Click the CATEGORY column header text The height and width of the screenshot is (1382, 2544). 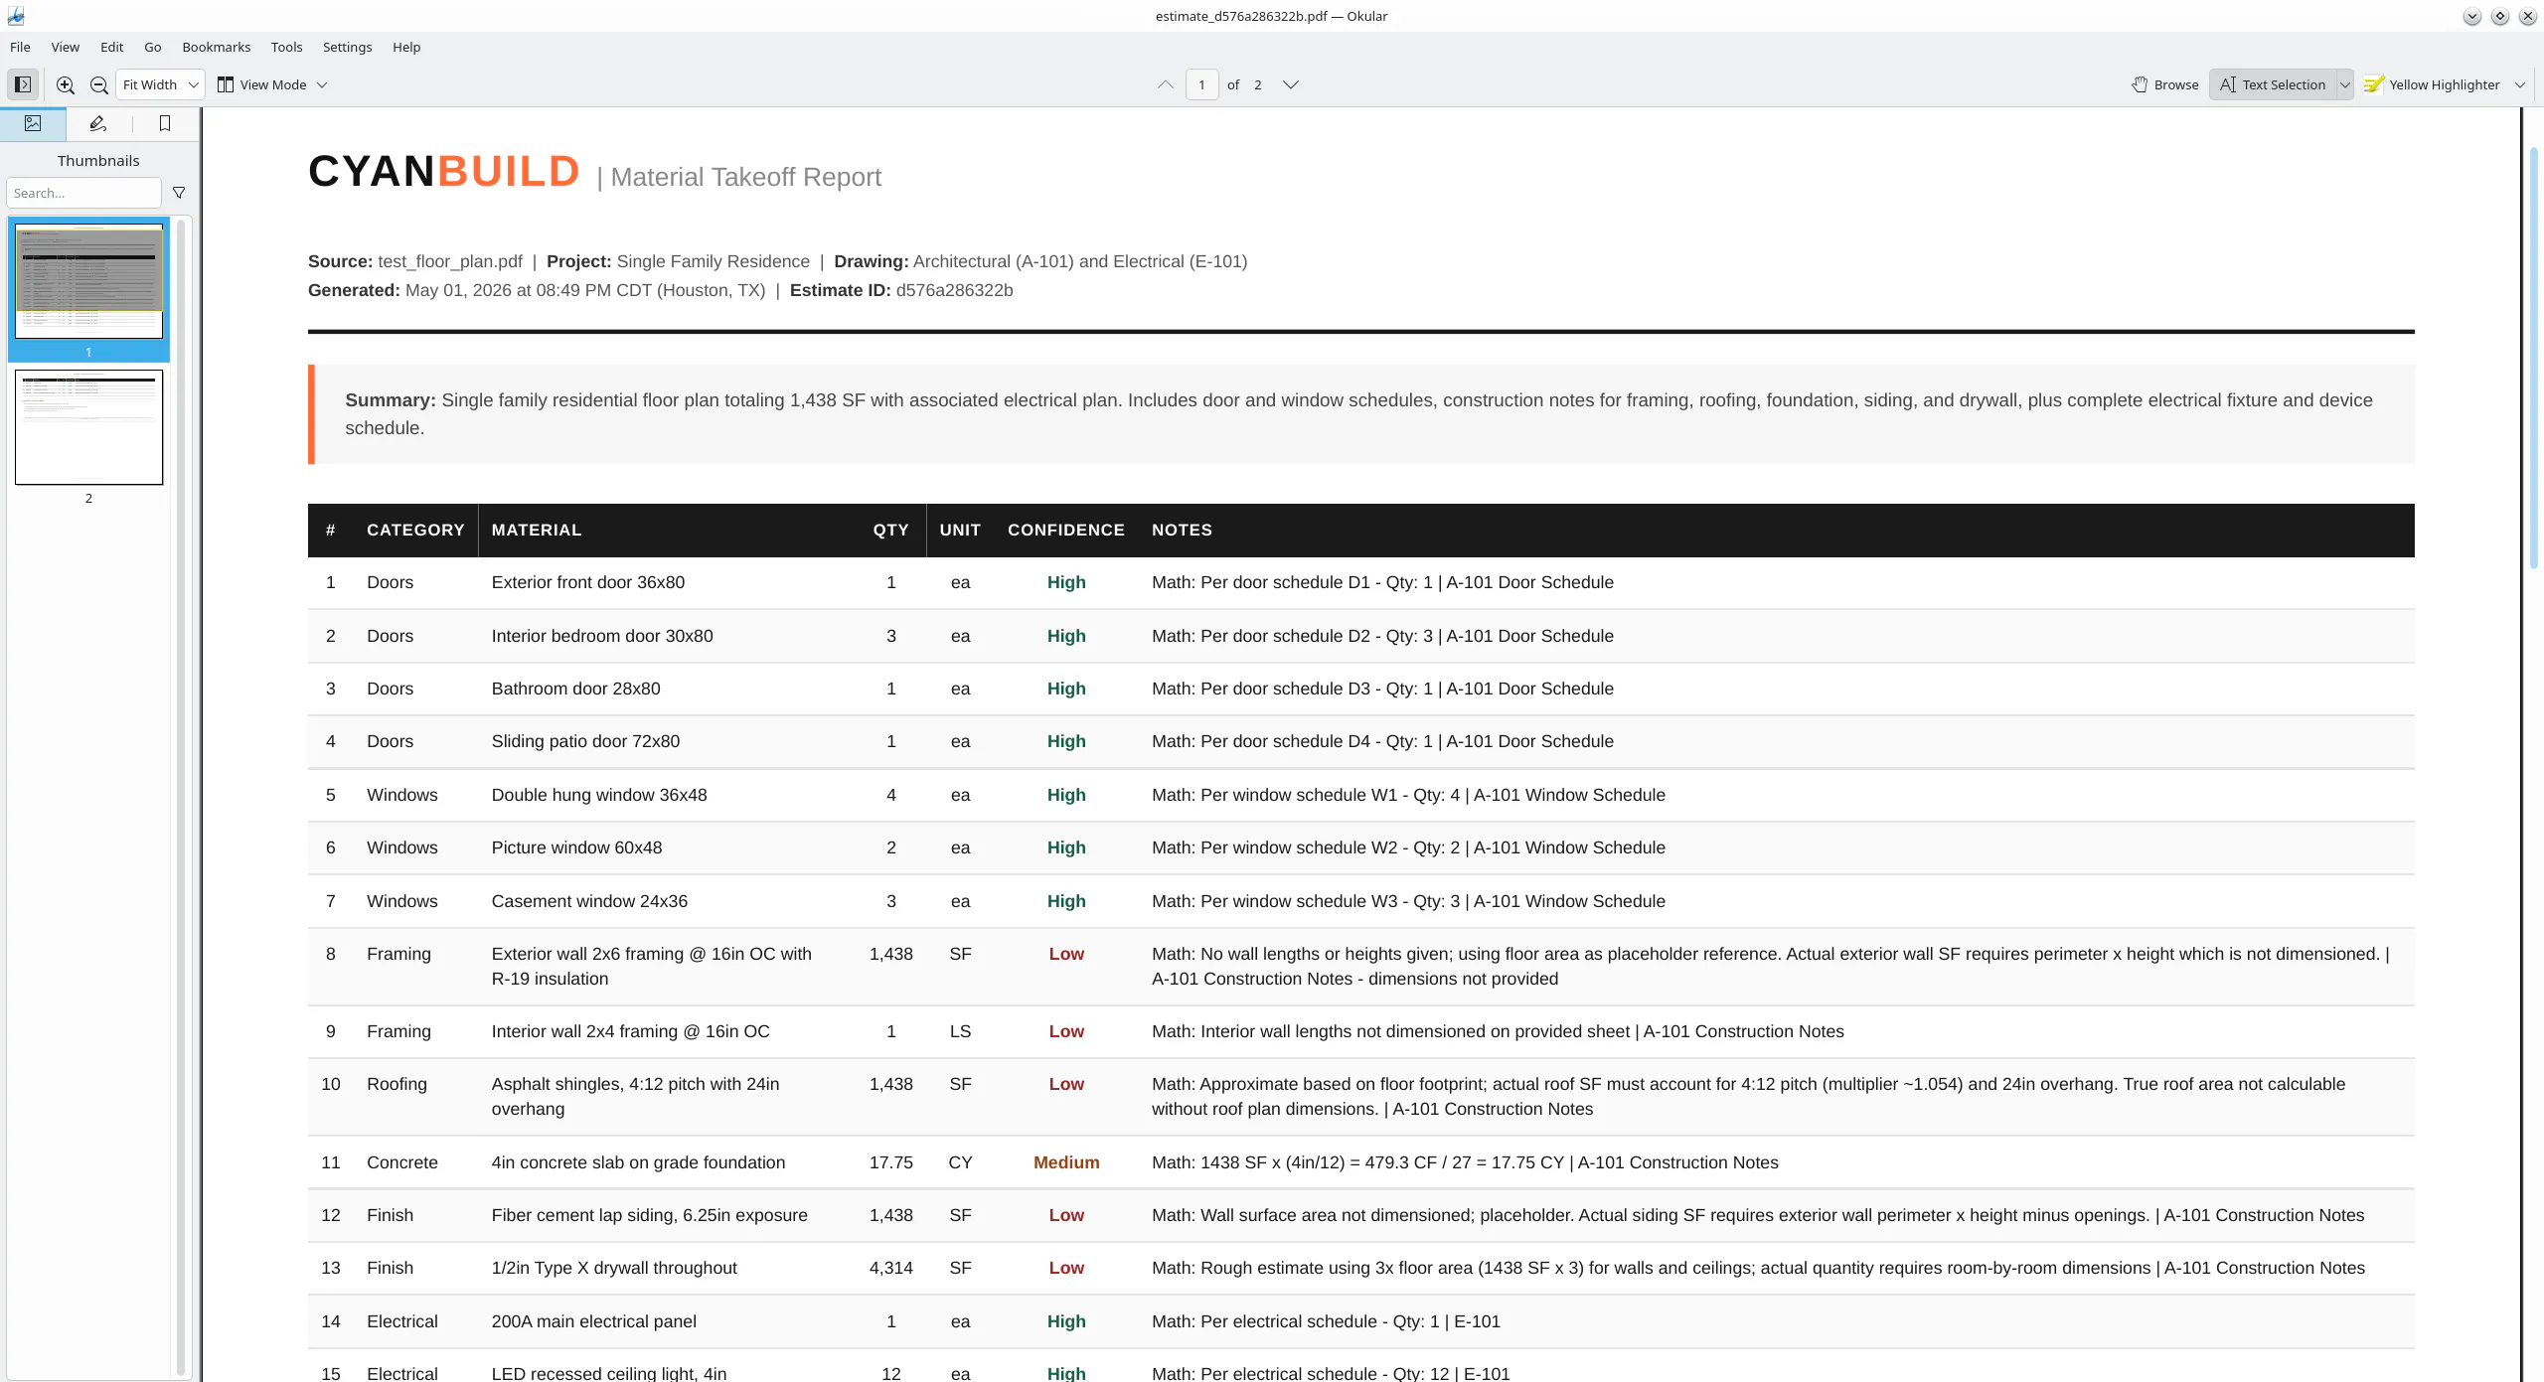pyautogui.click(x=415, y=530)
